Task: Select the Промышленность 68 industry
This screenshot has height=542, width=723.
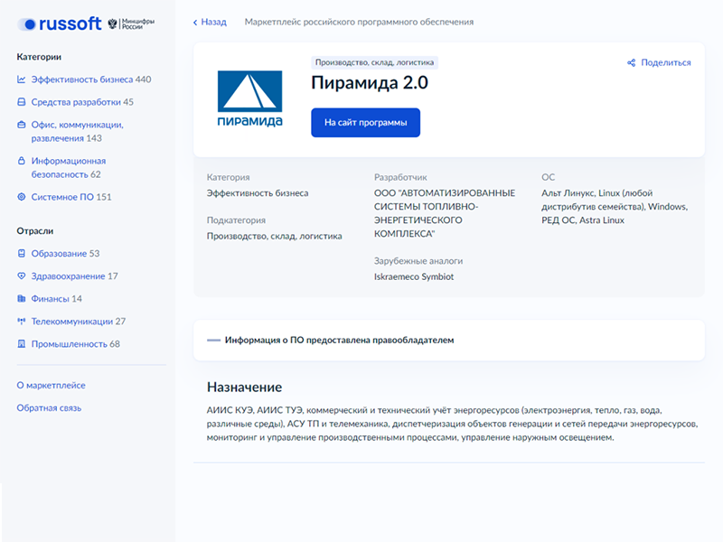Action: (x=76, y=344)
